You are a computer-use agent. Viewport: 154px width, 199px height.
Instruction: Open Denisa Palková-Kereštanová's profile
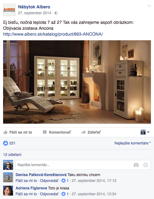pos(41,175)
